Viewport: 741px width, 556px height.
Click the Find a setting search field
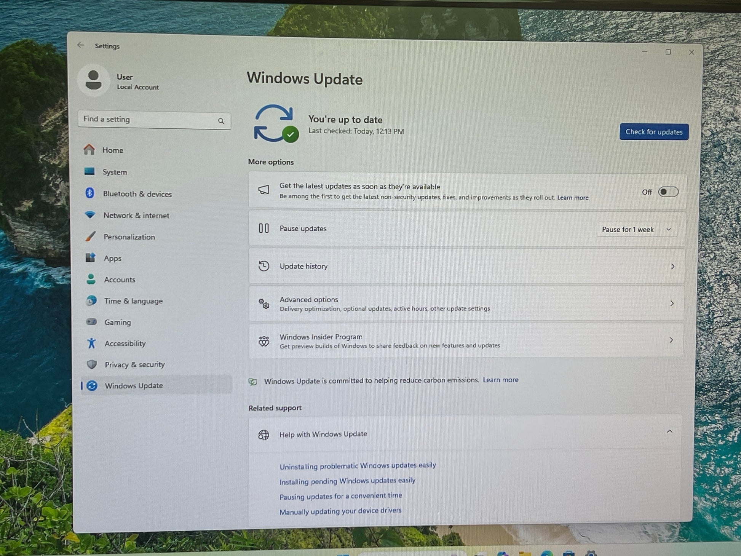[x=154, y=120]
